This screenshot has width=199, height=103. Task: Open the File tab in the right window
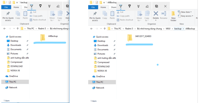click(x=93, y=7)
